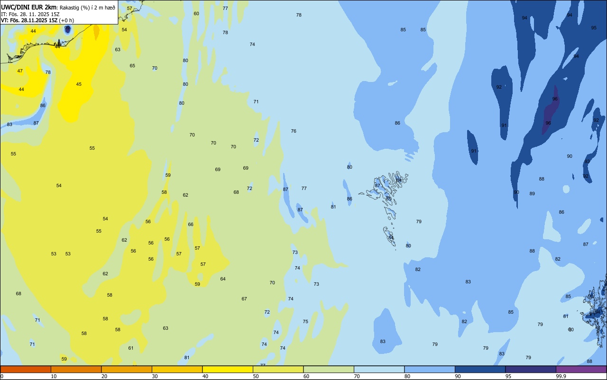Screen dimensions: 607x380
Task: Pick the 20–30 amber legend swatch
Action: point(127,369)
